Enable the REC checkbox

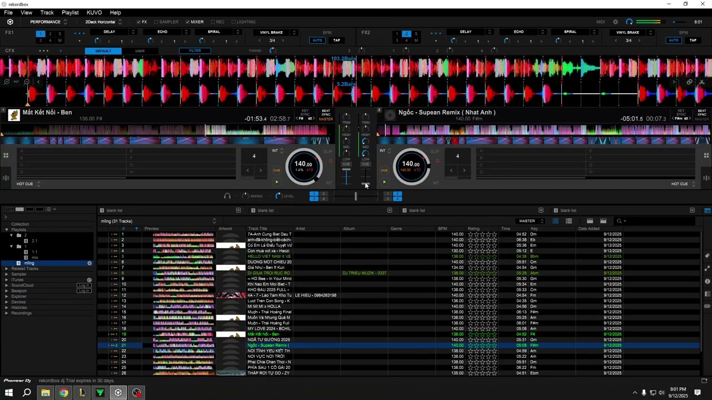[213, 22]
